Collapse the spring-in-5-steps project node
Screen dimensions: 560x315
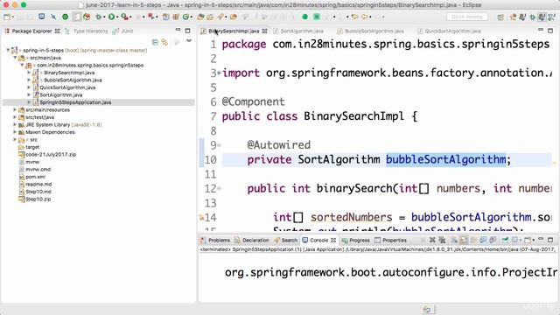click(8, 51)
